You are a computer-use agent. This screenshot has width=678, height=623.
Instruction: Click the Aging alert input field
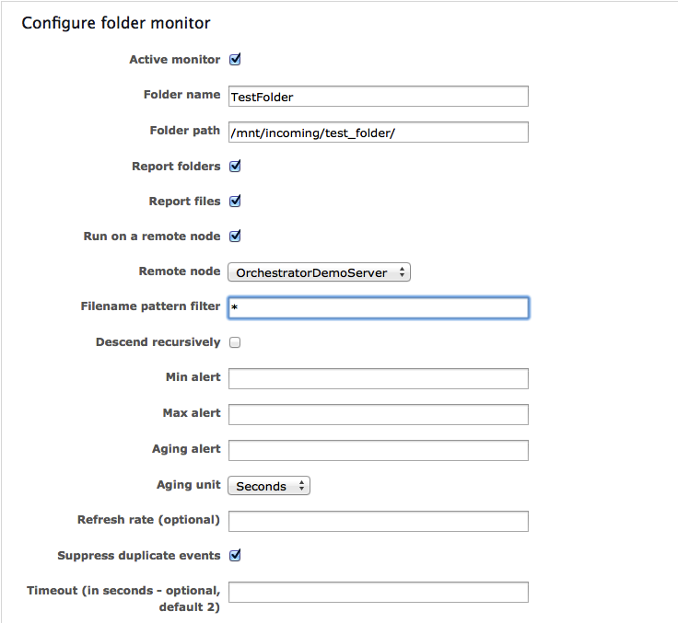[x=379, y=450]
